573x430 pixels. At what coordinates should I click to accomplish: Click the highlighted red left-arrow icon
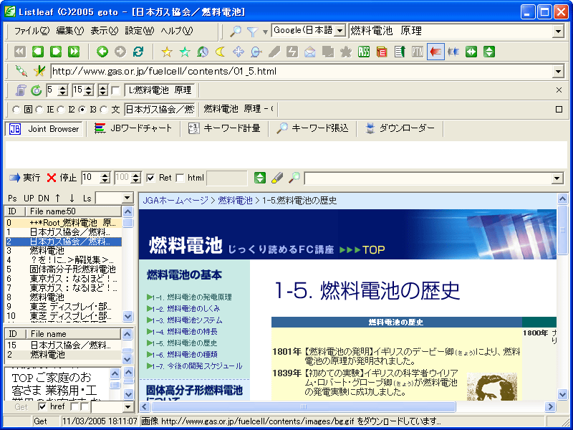click(x=435, y=52)
